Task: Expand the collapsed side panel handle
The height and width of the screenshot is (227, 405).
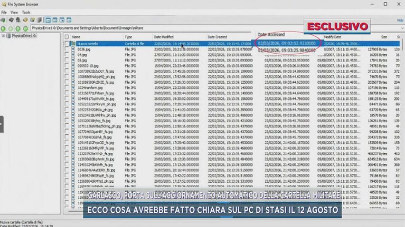Action: pos(2,124)
